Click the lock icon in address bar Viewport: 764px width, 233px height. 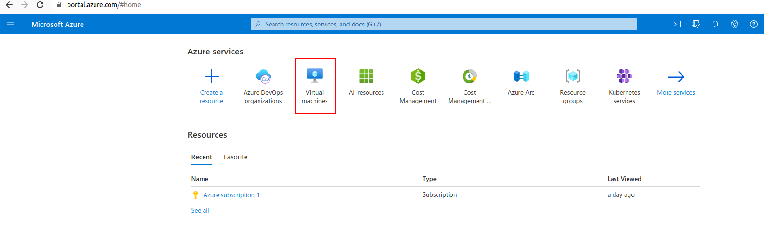click(59, 5)
